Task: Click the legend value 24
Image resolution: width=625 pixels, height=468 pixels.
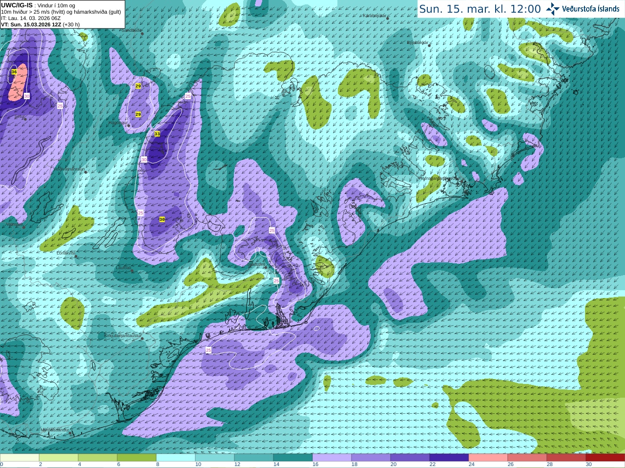Action: [472, 465]
